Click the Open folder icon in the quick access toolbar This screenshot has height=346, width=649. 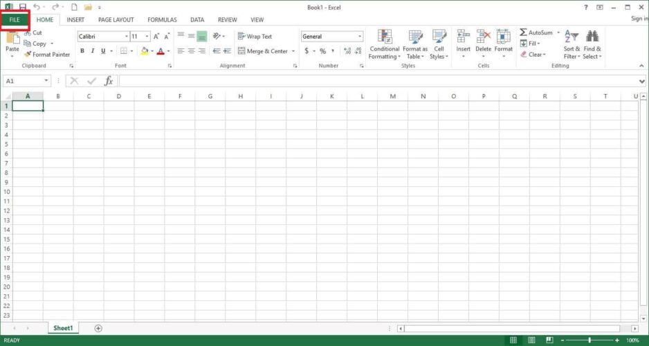[87, 7]
